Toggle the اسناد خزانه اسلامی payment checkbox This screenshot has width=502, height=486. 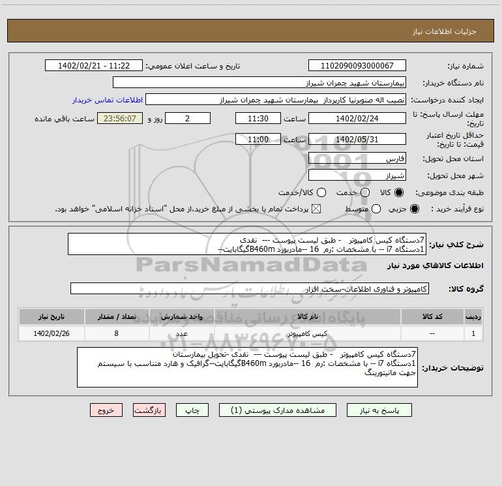point(316,209)
